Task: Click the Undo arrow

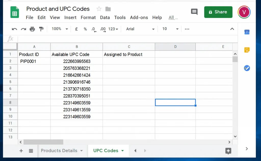Action: (14, 29)
